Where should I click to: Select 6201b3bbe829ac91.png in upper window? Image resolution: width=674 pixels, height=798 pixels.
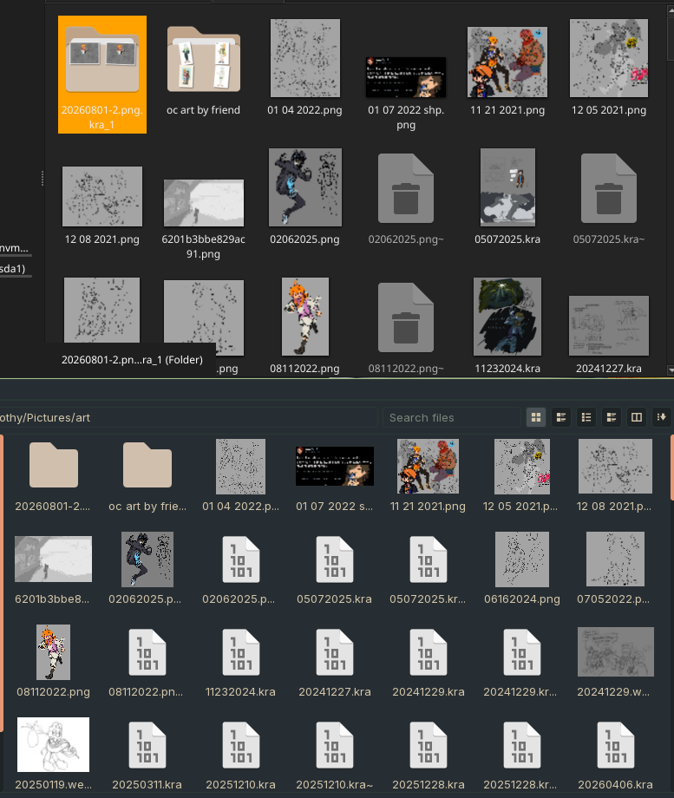tap(204, 203)
